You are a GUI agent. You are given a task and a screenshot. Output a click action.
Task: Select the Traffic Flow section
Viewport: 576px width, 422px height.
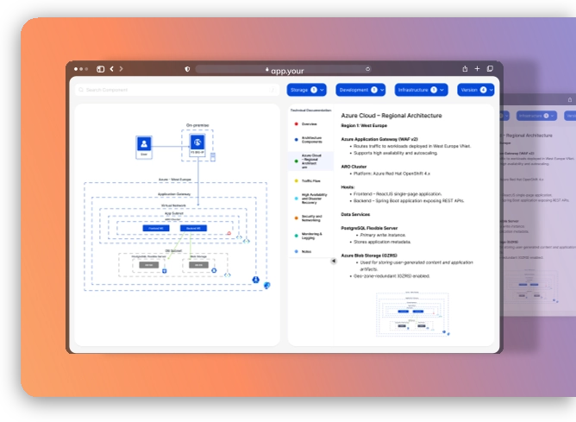point(310,181)
